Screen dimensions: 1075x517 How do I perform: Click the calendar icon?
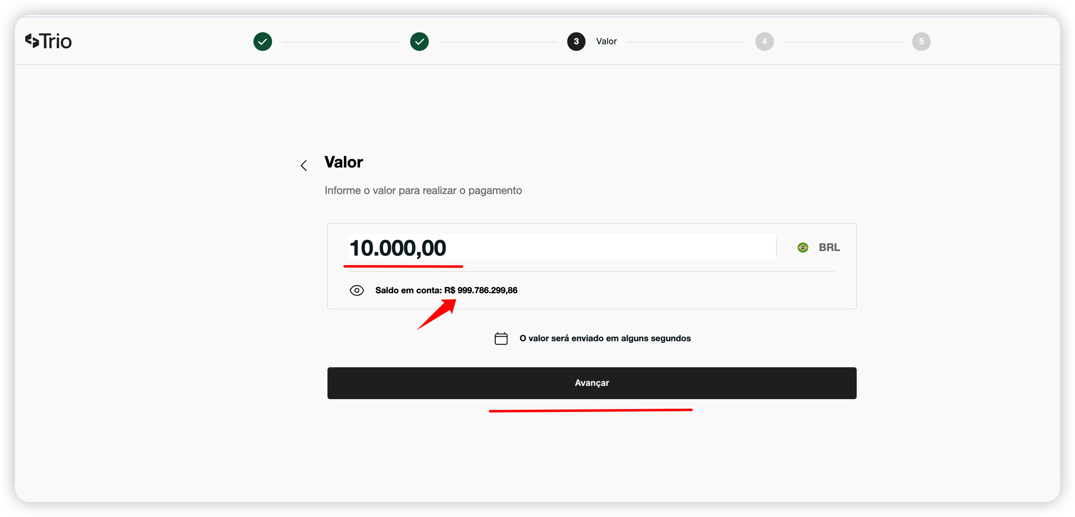pyautogui.click(x=501, y=338)
